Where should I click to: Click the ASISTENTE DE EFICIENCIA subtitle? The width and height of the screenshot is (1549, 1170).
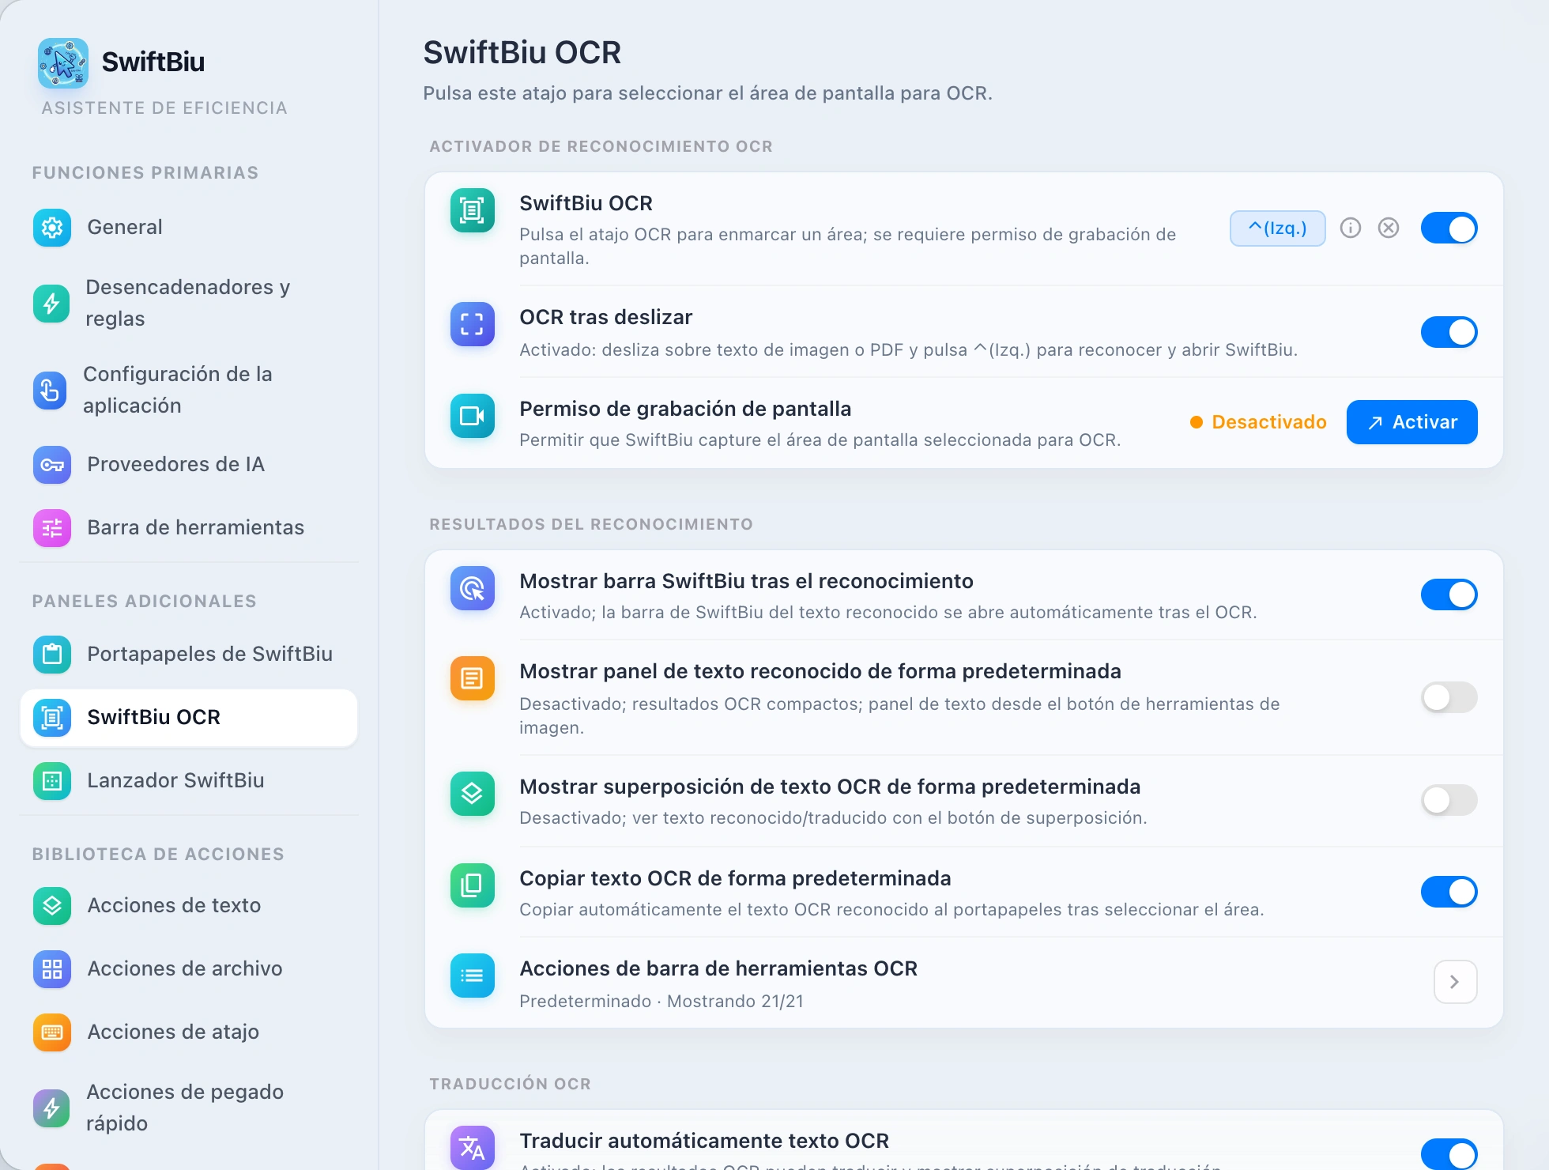click(x=164, y=108)
